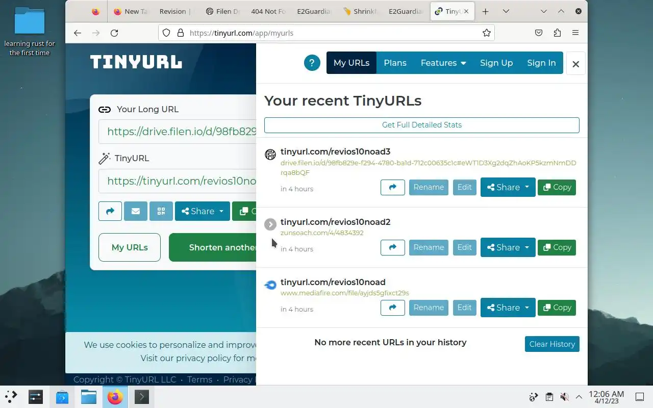Click Sign Up in the navigation
Image resolution: width=653 pixels, height=408 pixels.
point(496,63)
